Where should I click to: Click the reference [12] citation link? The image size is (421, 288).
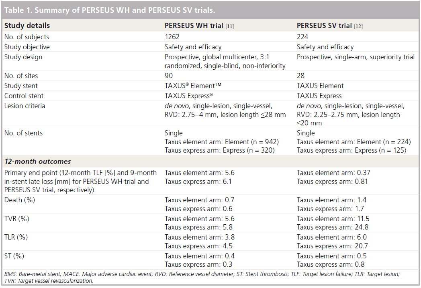coord(358,26)
